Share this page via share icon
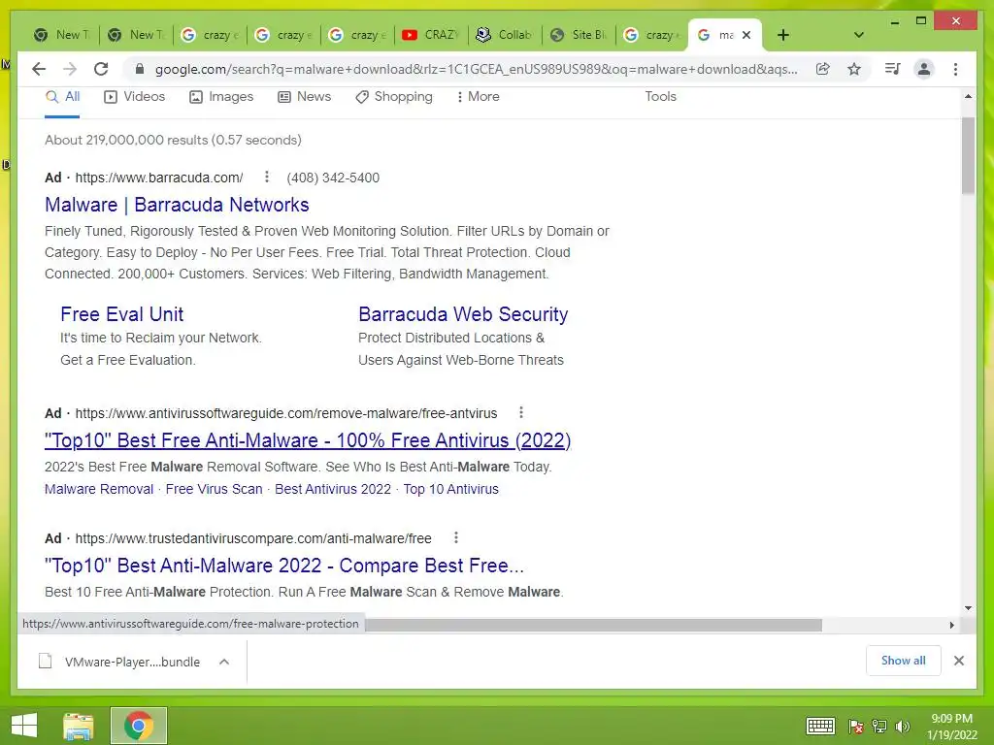 point(823,69)
